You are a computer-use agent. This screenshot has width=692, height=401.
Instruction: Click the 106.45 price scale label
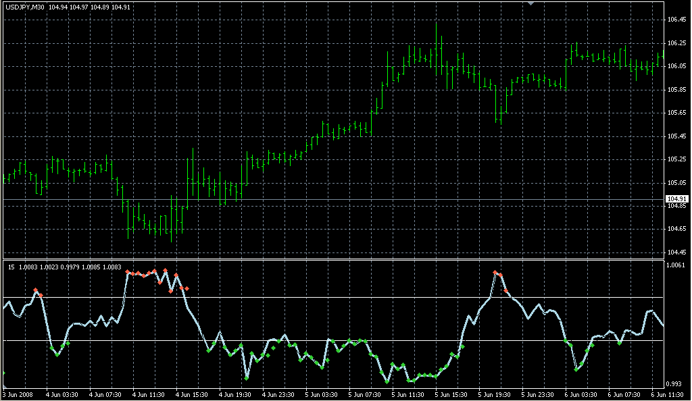click(x=676, y=20)
